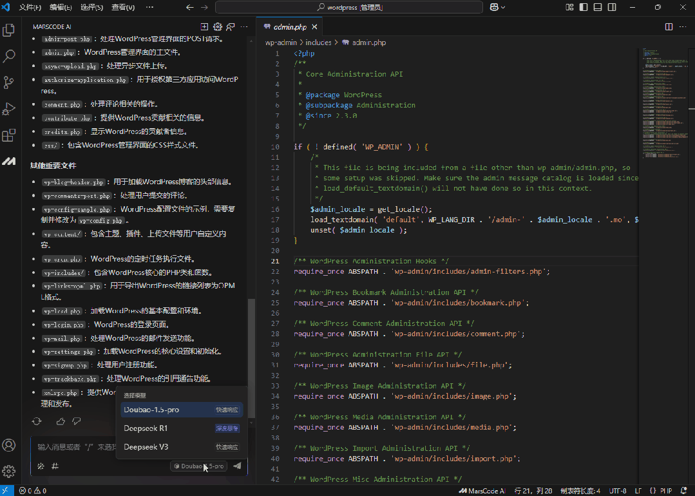Change language mode via PHP in status bar
This screenshot has width=695, height=496.
click(x=666, y=491)
